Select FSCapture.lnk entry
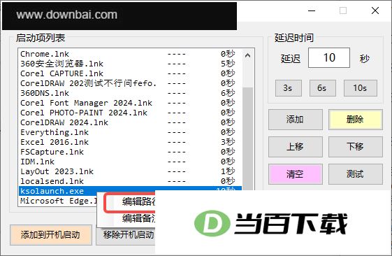392x256 pixels. coord(130,152)
